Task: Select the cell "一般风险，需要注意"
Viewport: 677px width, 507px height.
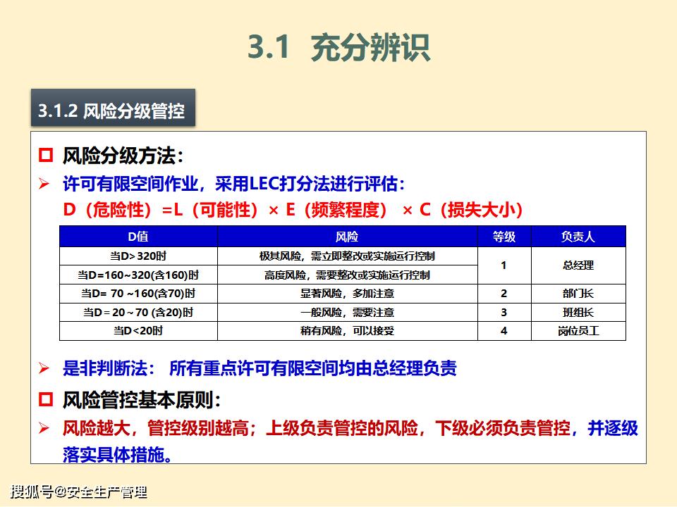Action: pos(348,313)
